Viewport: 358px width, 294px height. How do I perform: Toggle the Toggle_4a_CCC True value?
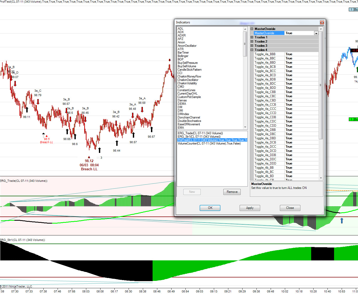pos(301,109)
